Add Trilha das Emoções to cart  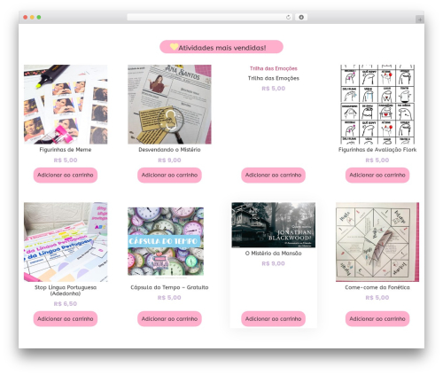click(274, 175)
